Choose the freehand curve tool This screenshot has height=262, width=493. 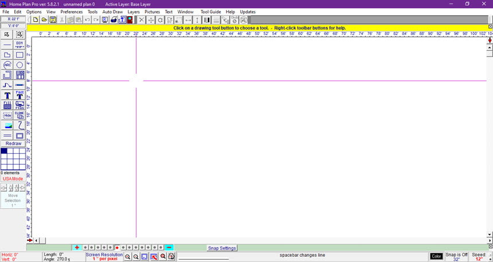tap(19, 125)
